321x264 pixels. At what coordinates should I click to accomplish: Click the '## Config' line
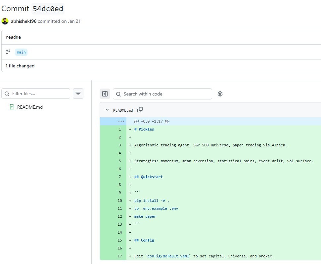pos(144,240)
